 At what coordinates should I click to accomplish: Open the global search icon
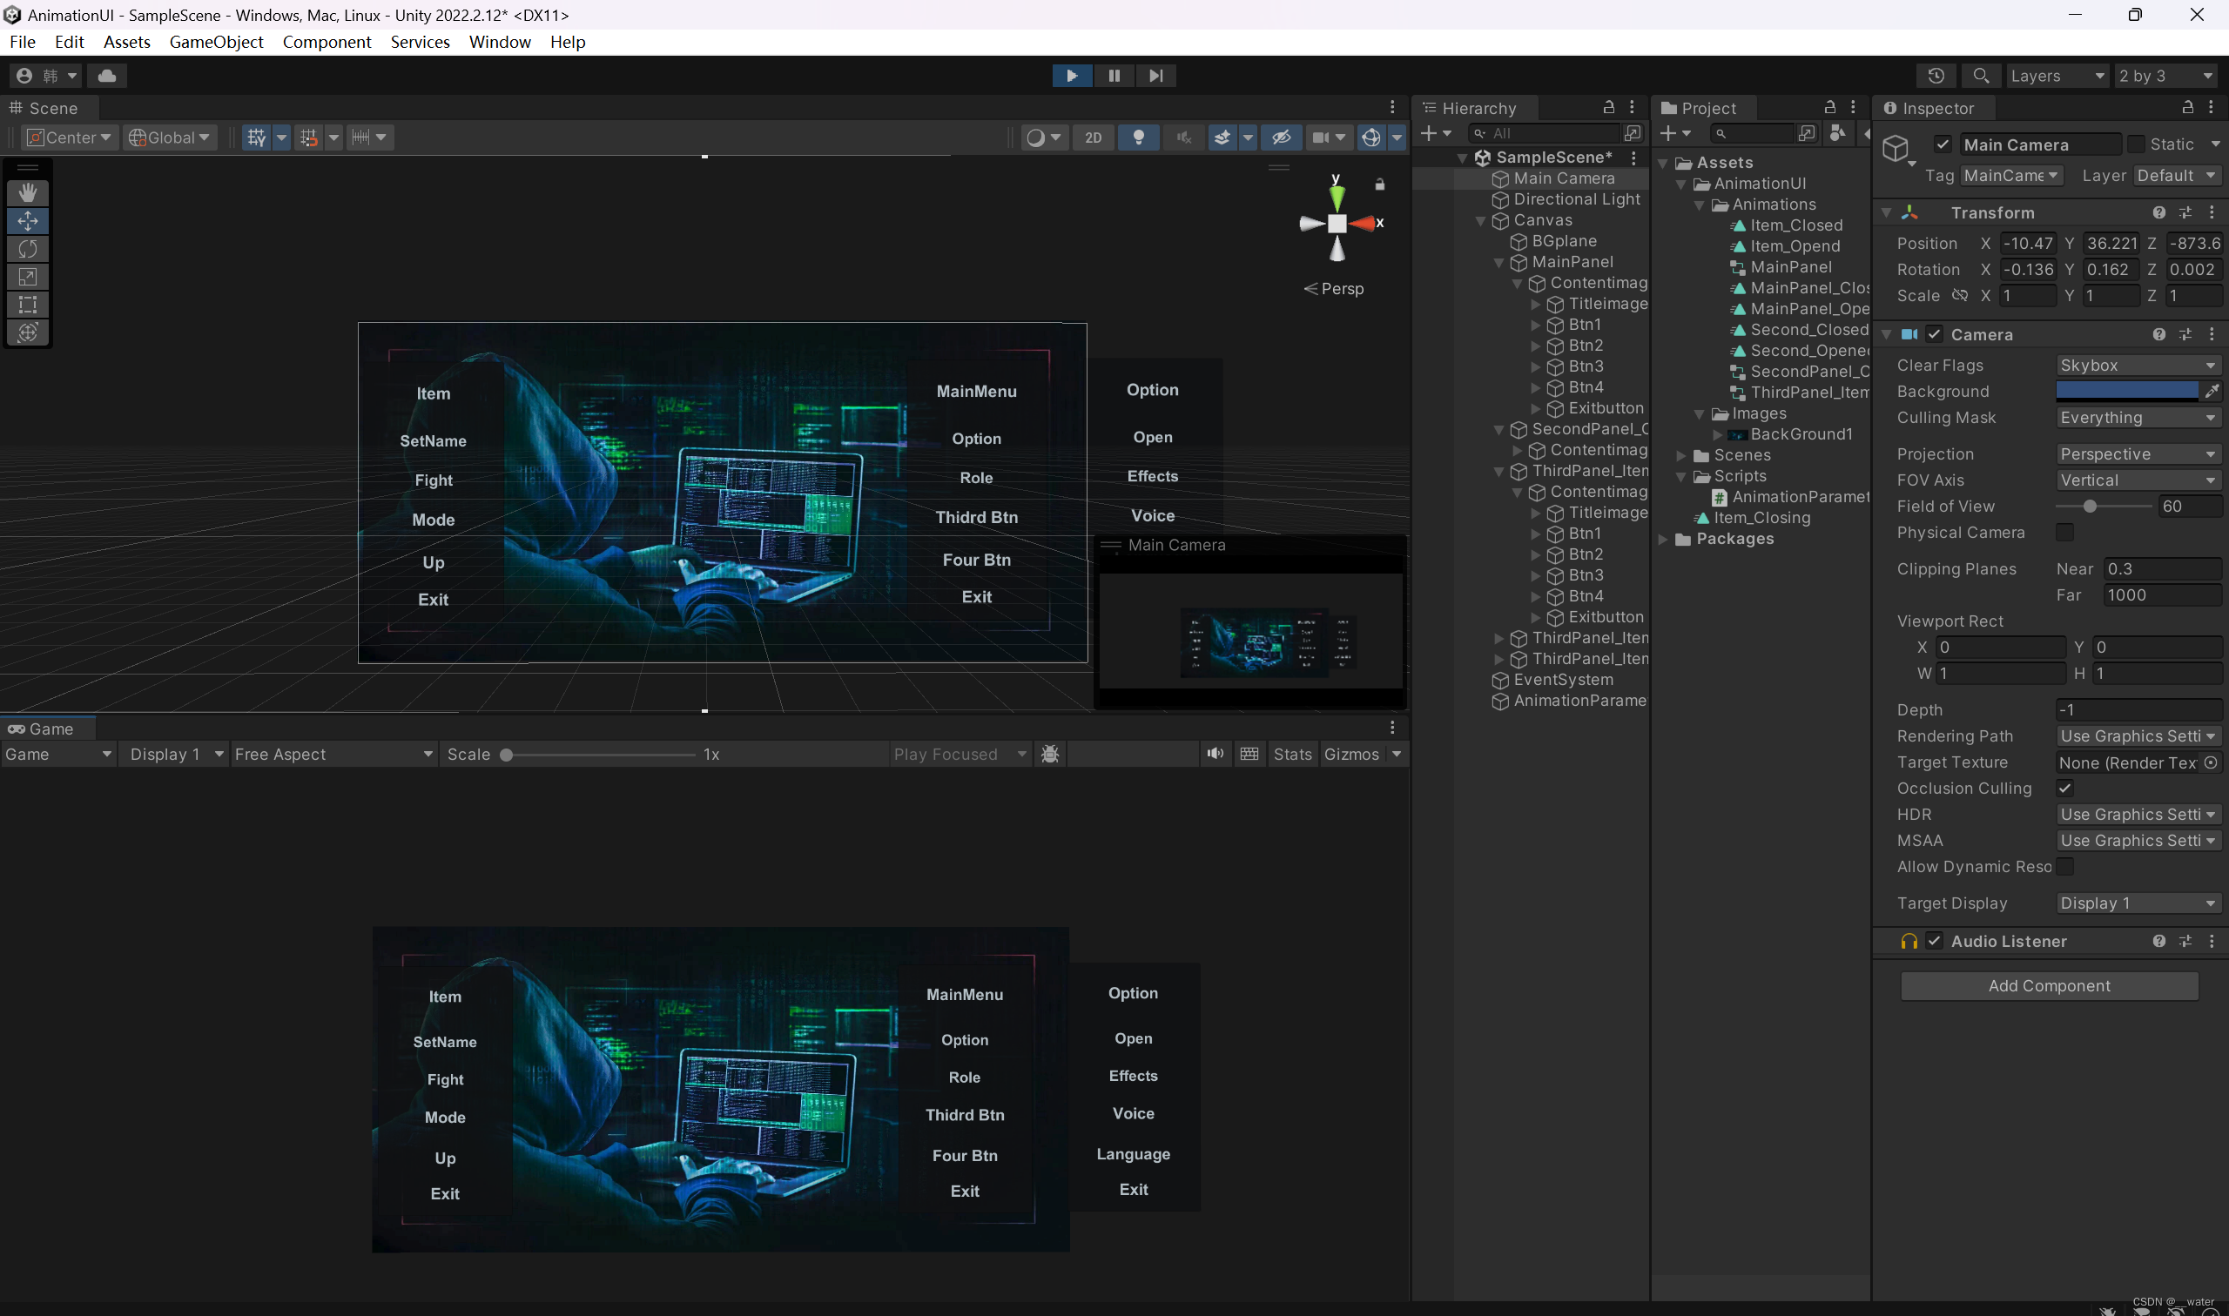(1981, 76)
